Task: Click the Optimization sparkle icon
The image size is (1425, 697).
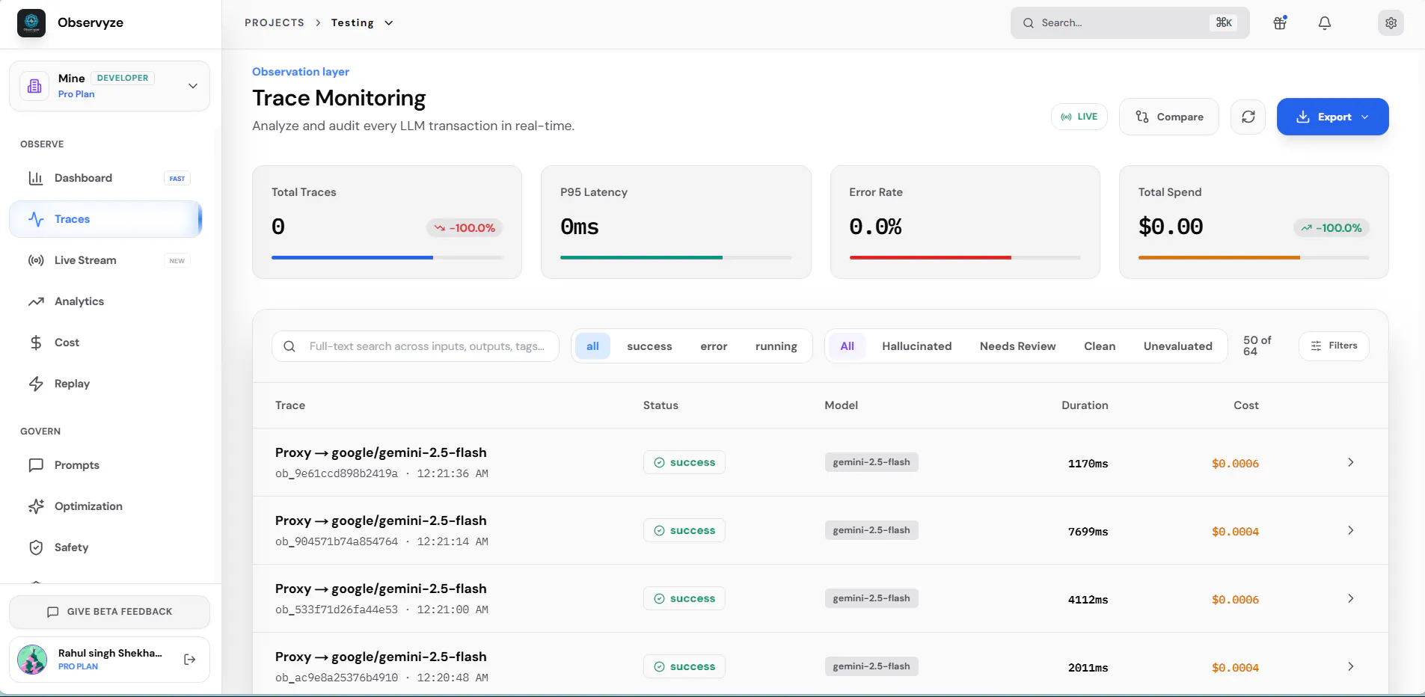Action: [36, 506]
